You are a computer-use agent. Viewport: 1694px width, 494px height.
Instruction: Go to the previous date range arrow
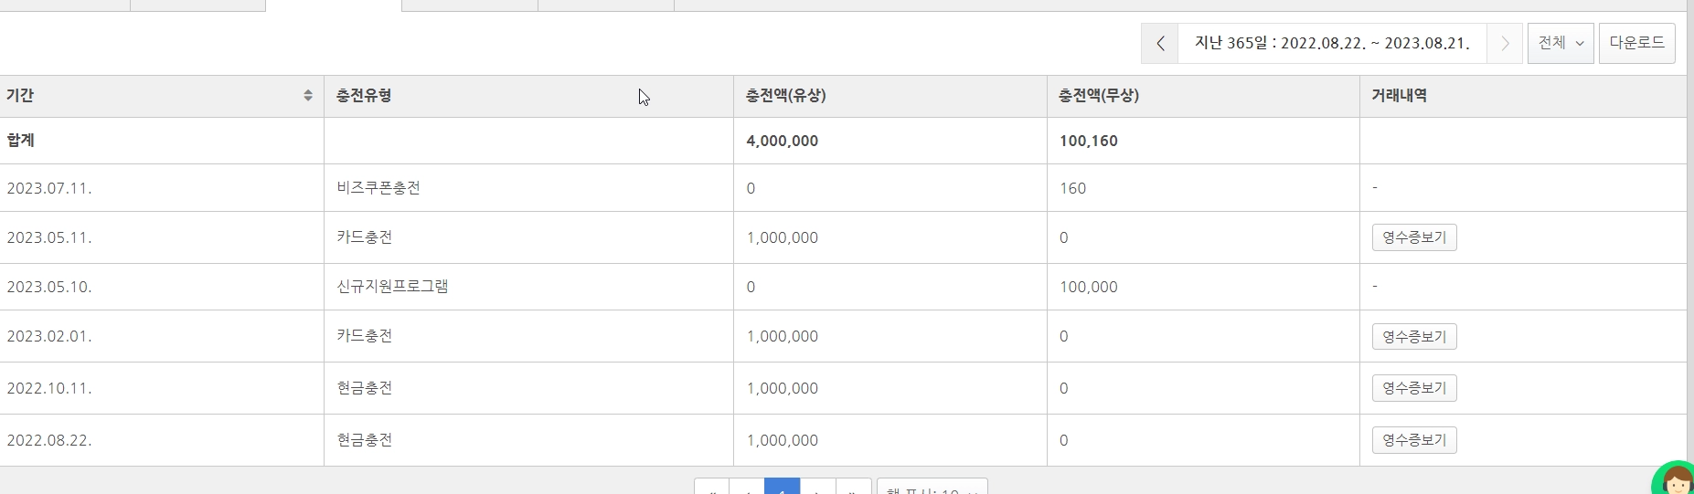(1160, 43)
